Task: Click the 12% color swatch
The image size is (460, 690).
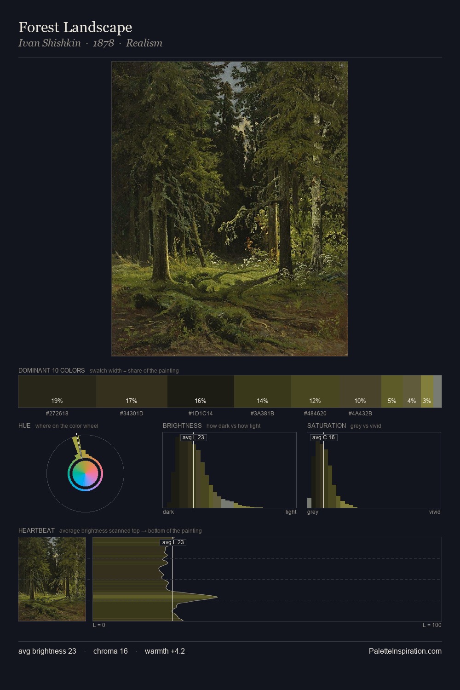Action: 315,391
